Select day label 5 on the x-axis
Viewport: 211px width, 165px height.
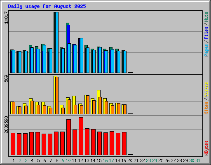(38, 160)
